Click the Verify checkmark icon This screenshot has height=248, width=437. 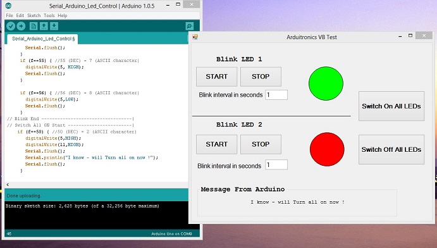(11, 26)
